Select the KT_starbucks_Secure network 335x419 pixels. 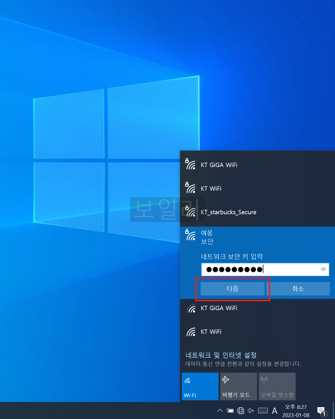[228, 212]
